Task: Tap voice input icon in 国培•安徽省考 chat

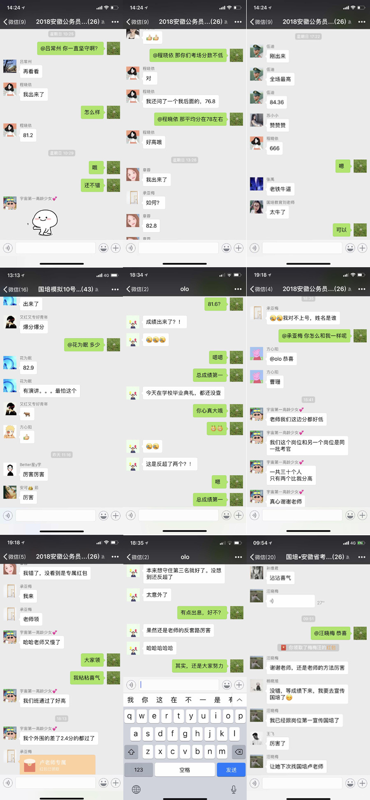Action: click(x=254, y=783)
